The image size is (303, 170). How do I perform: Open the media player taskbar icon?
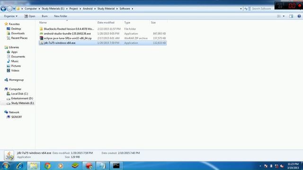61,166
